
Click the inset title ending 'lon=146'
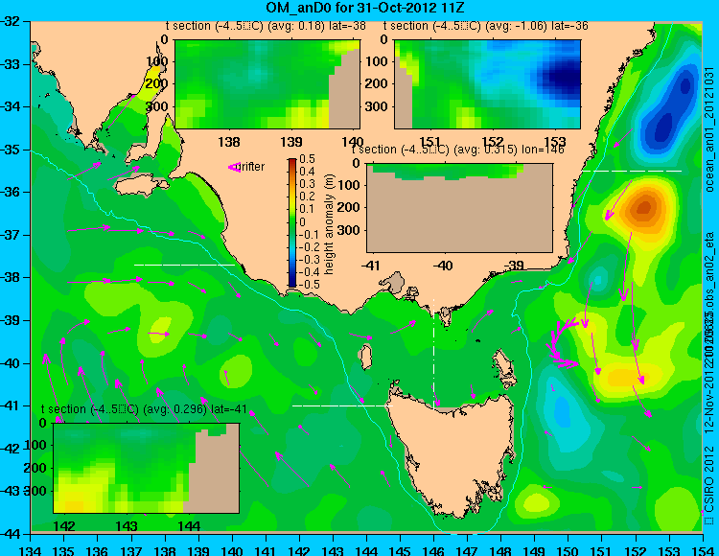tap(457, 150)
